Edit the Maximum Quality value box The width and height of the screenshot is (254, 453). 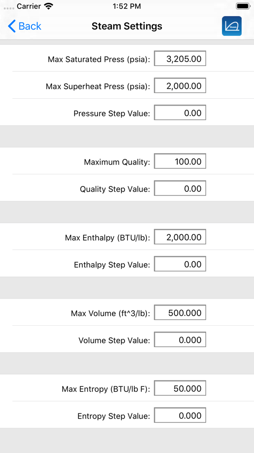coord(180,161)
